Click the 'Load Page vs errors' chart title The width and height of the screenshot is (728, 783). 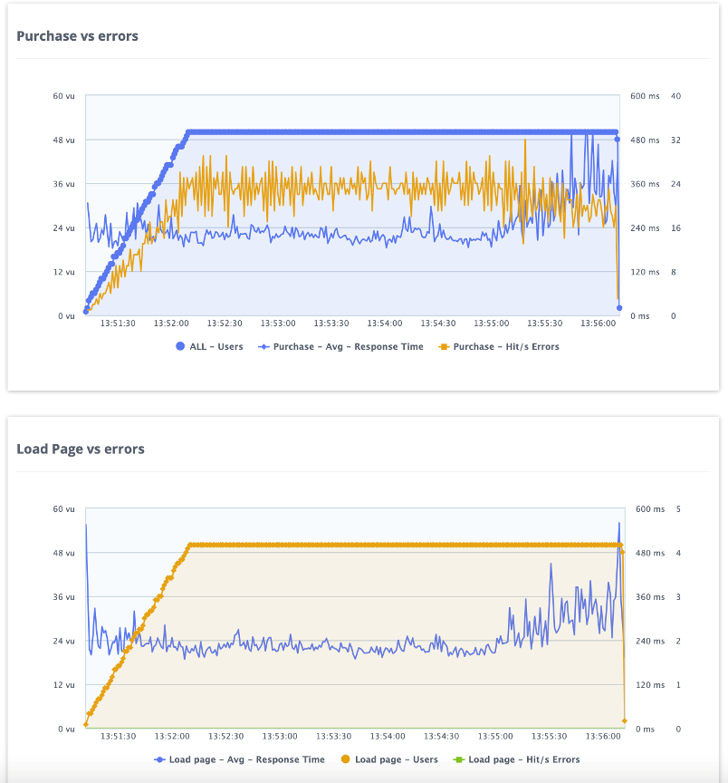point(81,449)
